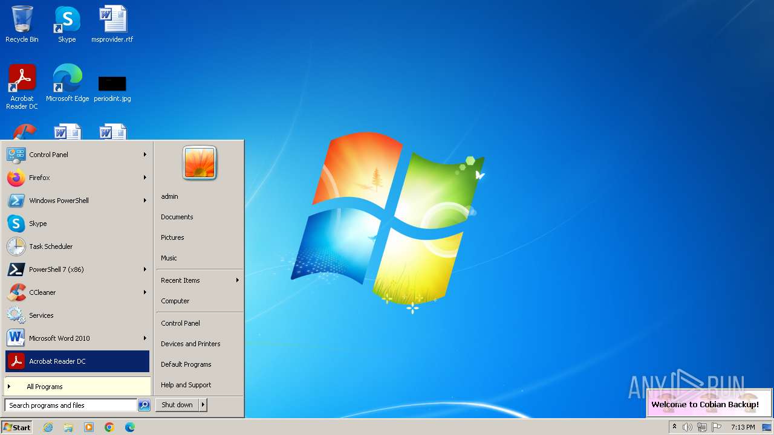The image size is (774, 435).
Task: Expand Recent Items submenu arrow
Action: [x=237, y=280]
